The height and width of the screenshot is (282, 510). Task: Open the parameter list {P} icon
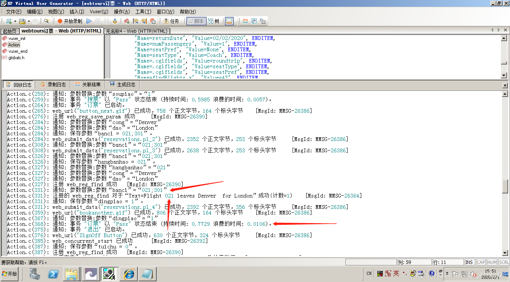(254, 21)
